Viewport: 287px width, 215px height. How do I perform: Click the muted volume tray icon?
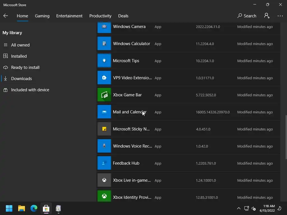coord(254,208)
